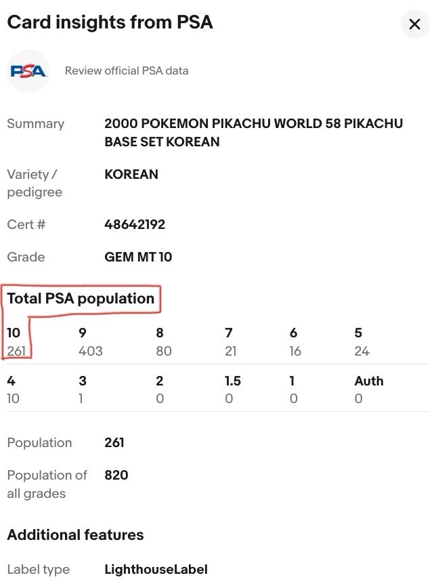The image size is (436, 588).
Task: Click the grade 4 population count 10
Action: click(x=13, y=398)
